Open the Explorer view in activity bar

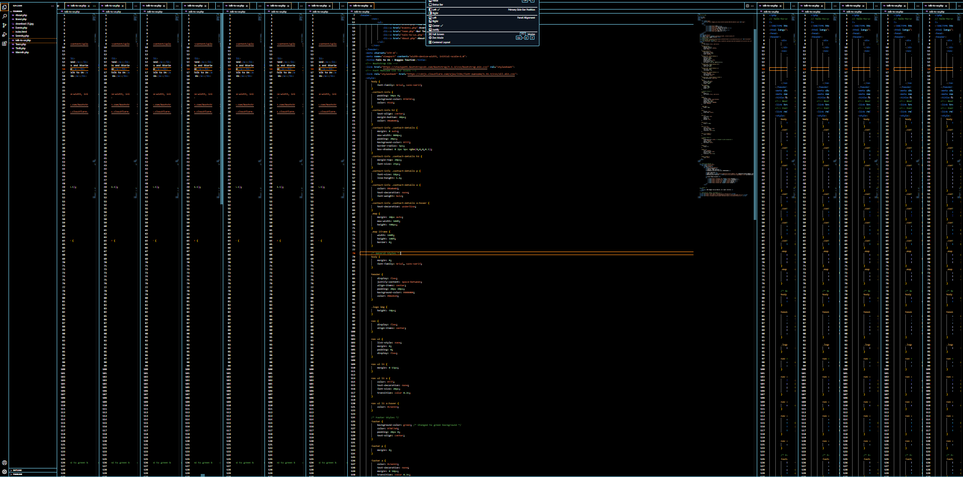(x=5, y=7)
